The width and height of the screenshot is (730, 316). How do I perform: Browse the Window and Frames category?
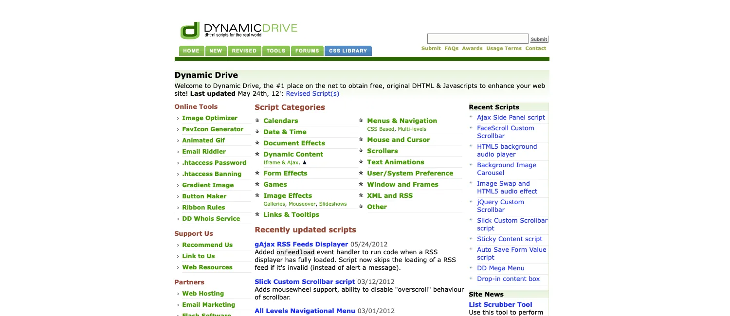tap(403, 185)
